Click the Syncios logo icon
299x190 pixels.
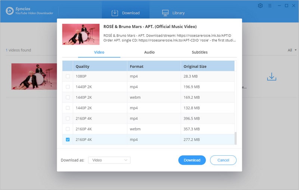tap(10, 11)
